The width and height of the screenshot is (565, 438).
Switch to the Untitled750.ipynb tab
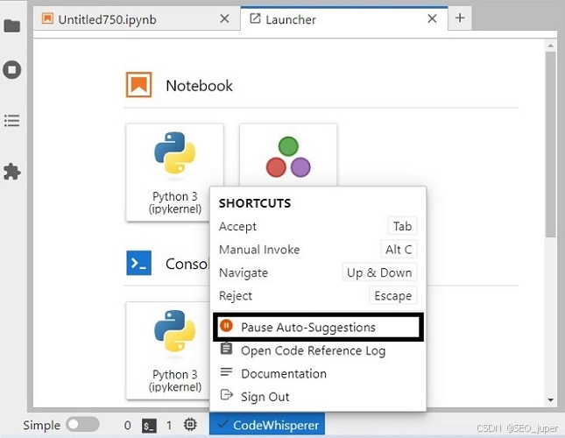pos(137,19)
